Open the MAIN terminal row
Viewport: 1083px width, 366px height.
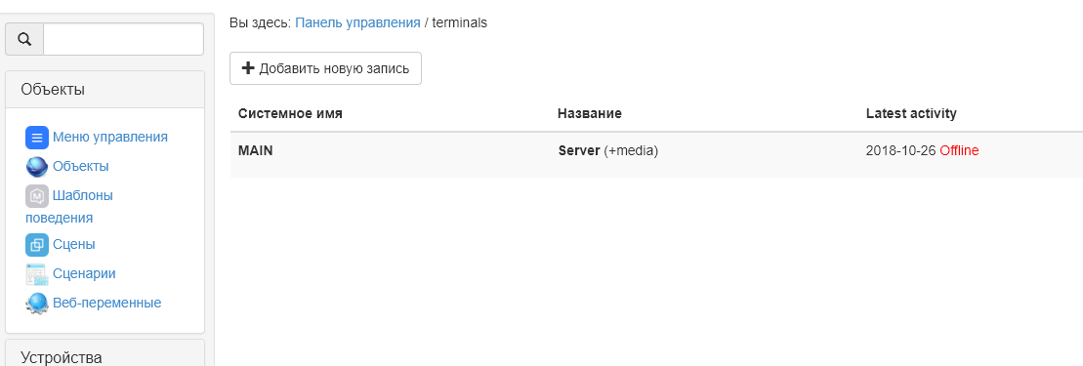(656, 150)
